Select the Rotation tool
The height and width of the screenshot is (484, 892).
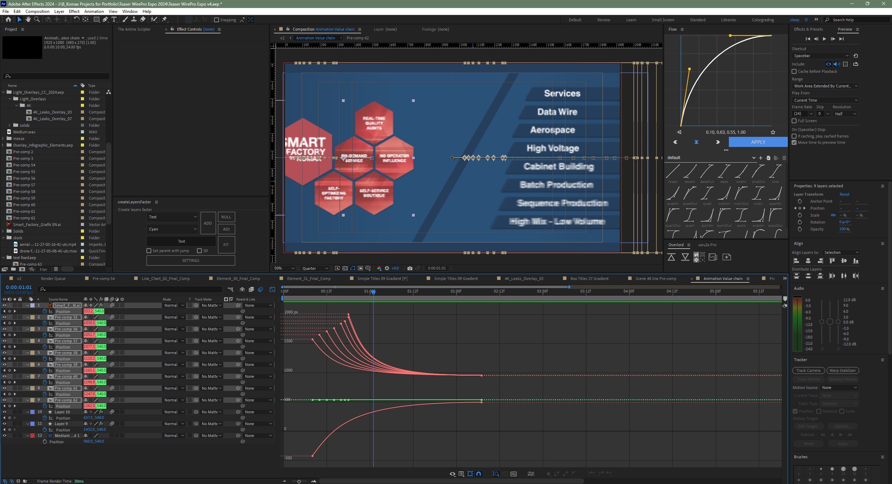click(x=77, y=20)
